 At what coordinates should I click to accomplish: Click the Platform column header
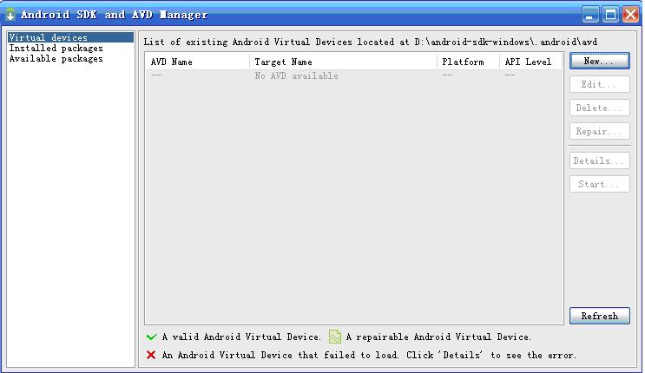click(468, 62)
